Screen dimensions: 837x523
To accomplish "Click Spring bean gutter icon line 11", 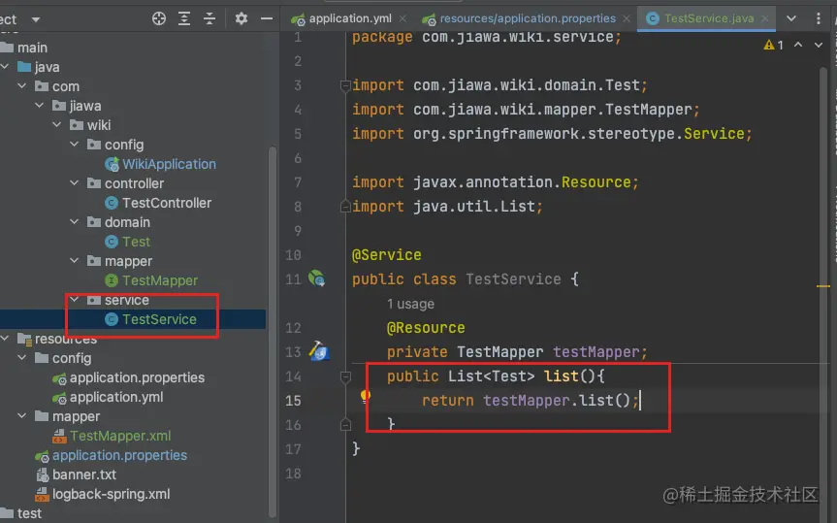I will coord(316,278).
